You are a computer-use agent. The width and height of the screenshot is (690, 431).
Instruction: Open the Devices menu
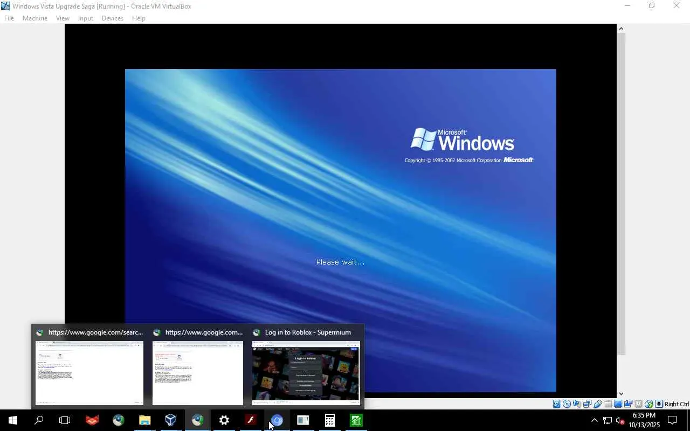pyautogui.click(x=113, y=18)
